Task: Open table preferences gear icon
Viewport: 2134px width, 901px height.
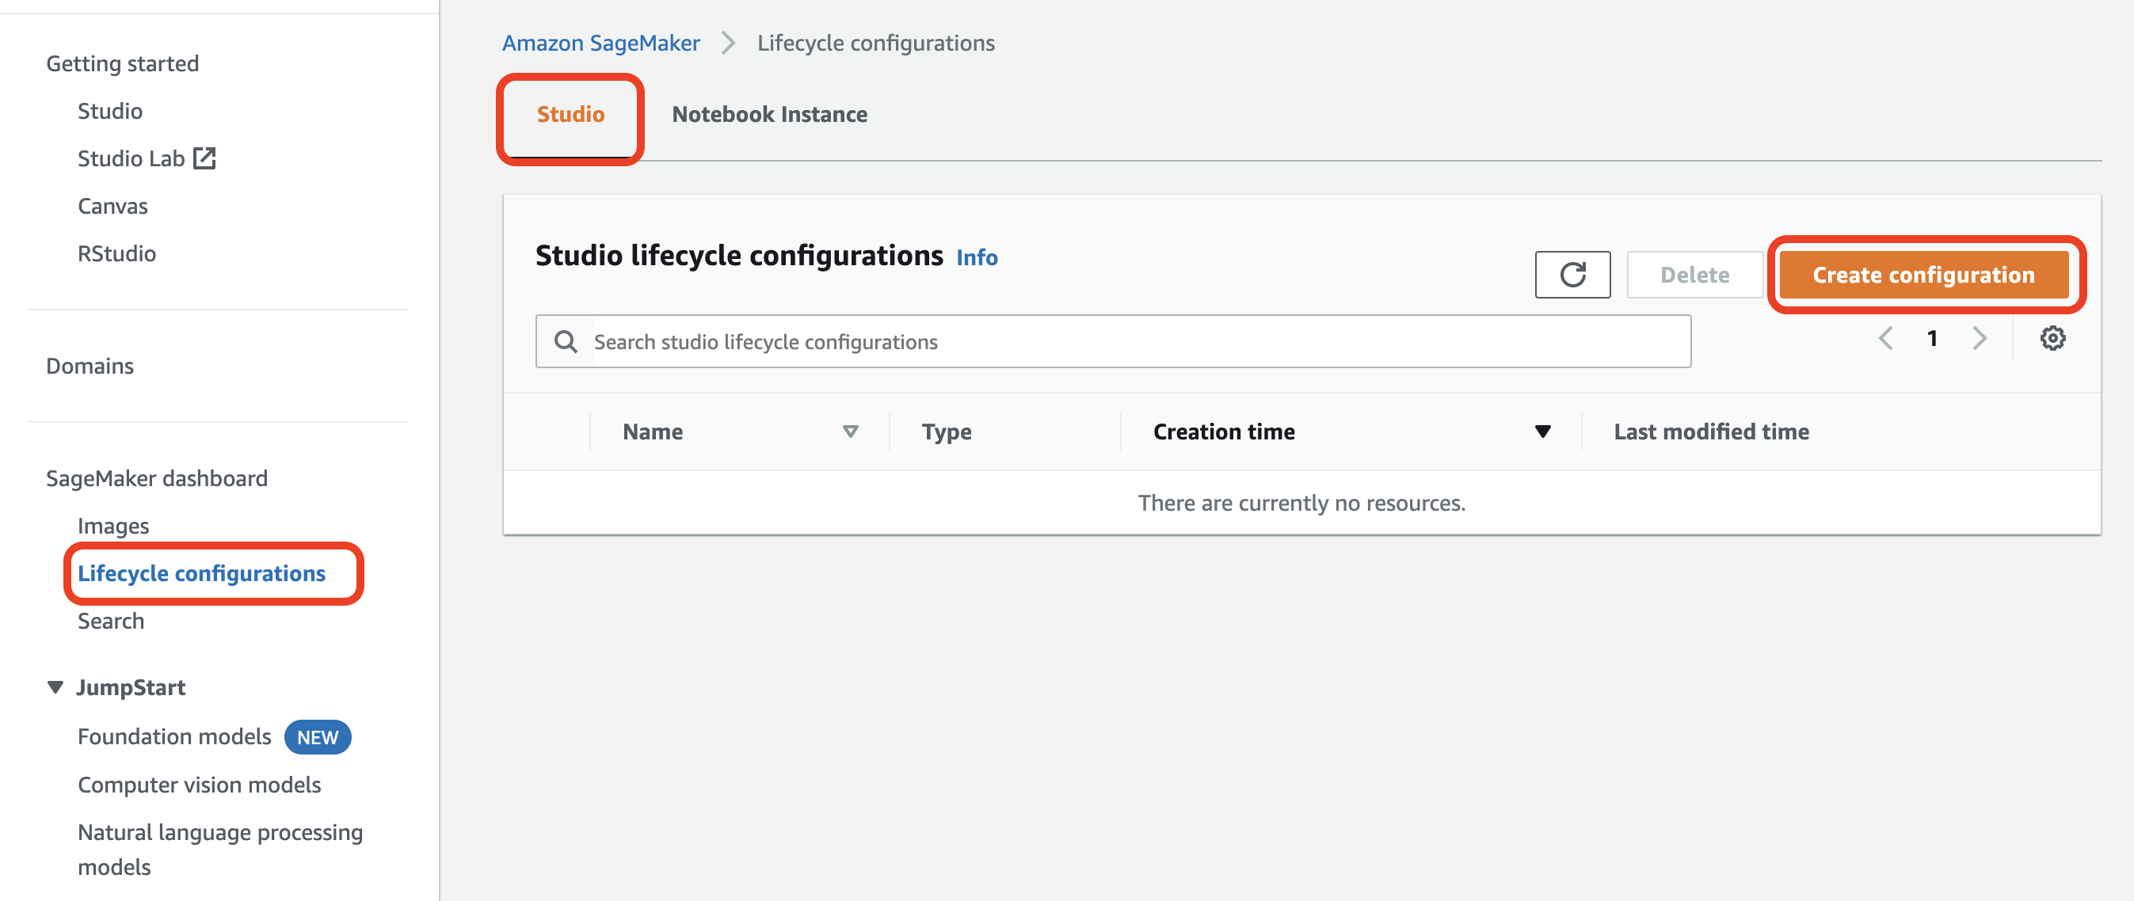Action: (x=2051, y=338)
